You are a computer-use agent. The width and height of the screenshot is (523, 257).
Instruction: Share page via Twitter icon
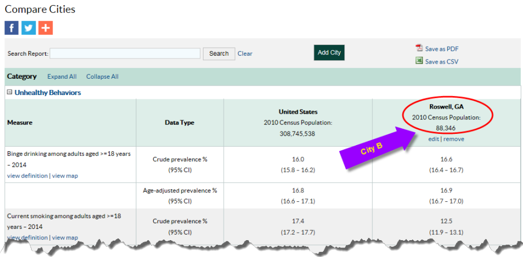(29, 28)
